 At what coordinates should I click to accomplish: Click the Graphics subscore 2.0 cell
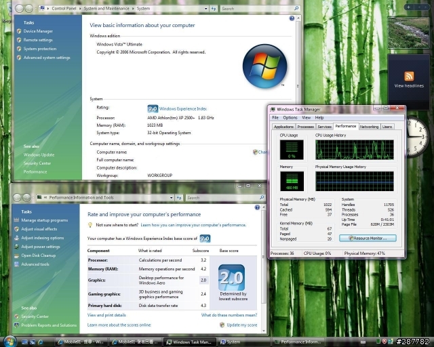coord(203,280)
